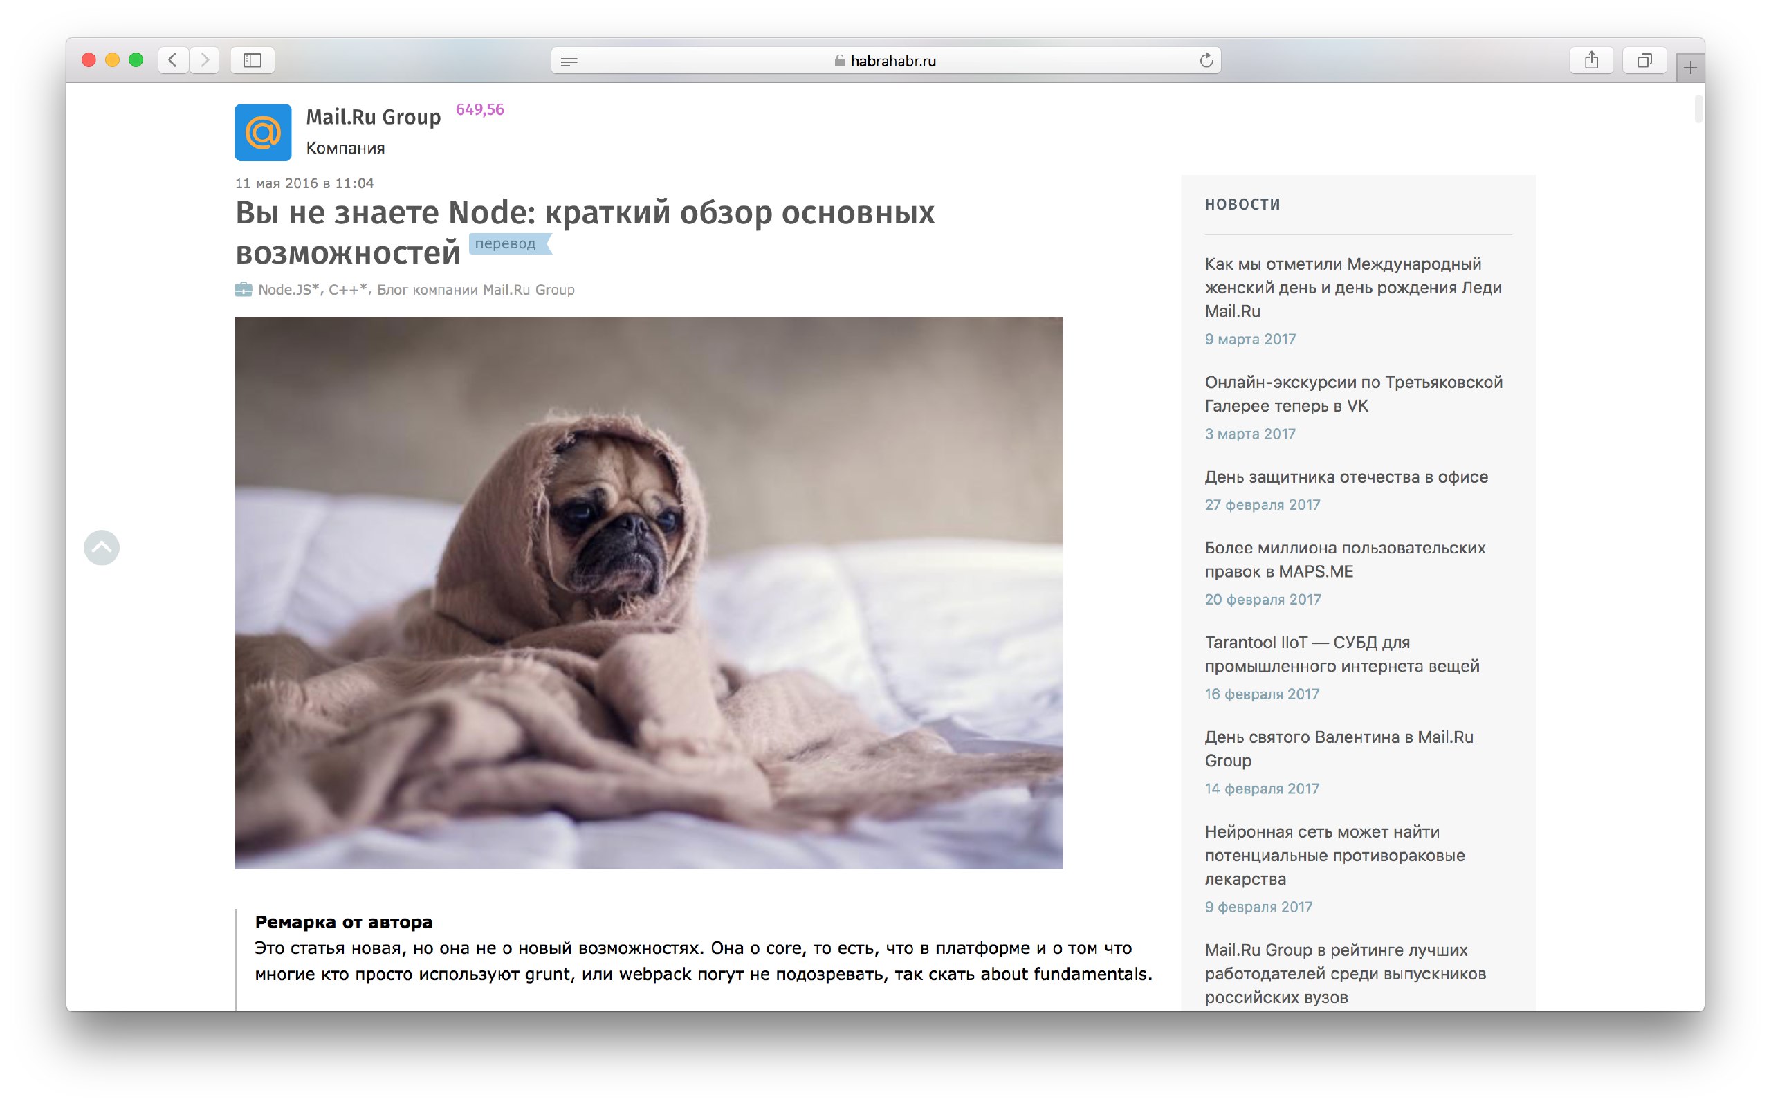
Task: Open news about рейтинге лучших работодателей
Action: click(x=1346, y=974)
